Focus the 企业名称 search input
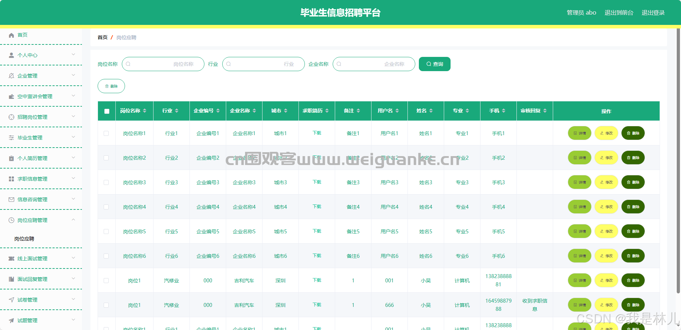Image resolution: width=681 pixels, height=330 pixels. 374,64
